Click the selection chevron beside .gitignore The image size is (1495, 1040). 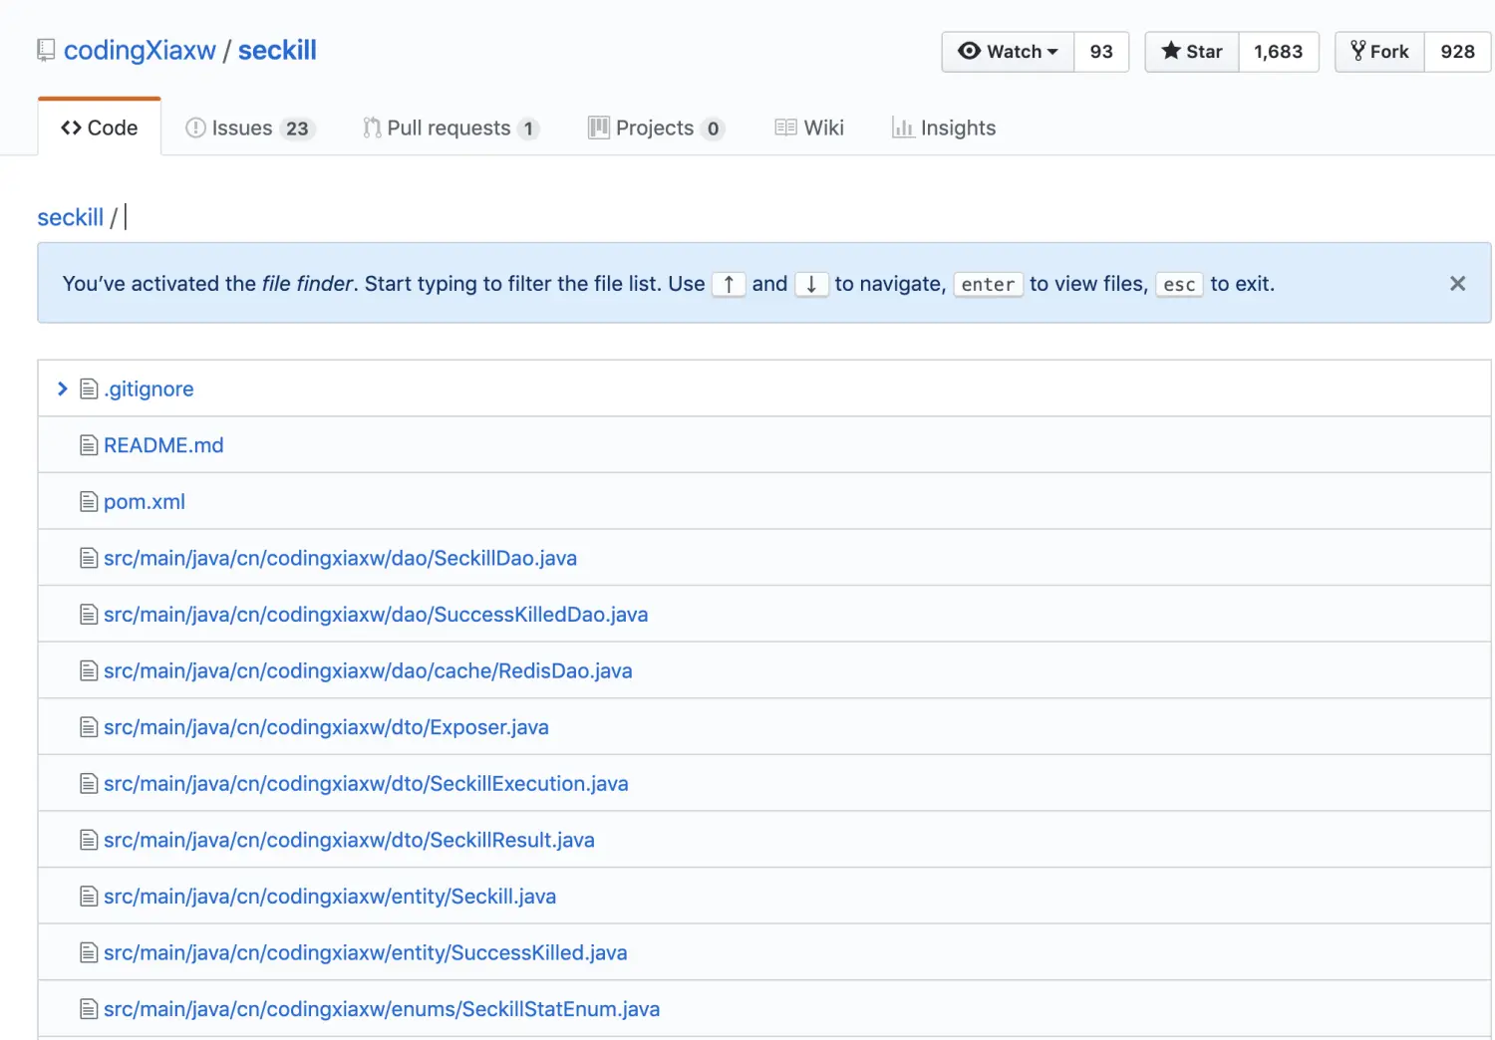62,389
